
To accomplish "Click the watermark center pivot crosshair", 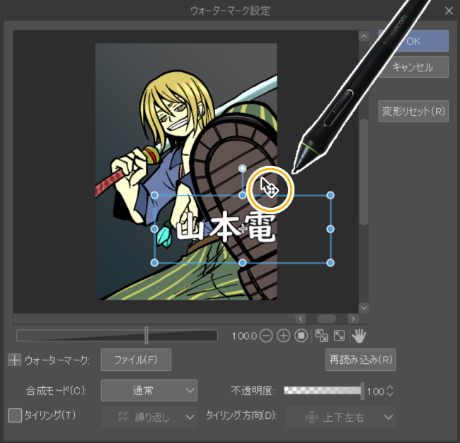I will click(243, 229).
